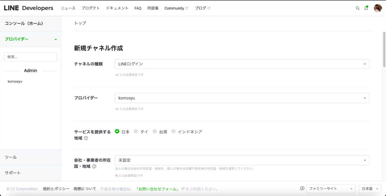The width and height of the screenshot is (386, 196).
Task: Click the 新規チャネル作成 heading
Action: point(98,48)
